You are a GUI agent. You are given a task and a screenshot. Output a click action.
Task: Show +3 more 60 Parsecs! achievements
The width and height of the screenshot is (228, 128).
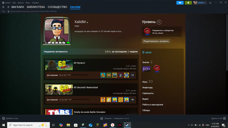point(132,75)
